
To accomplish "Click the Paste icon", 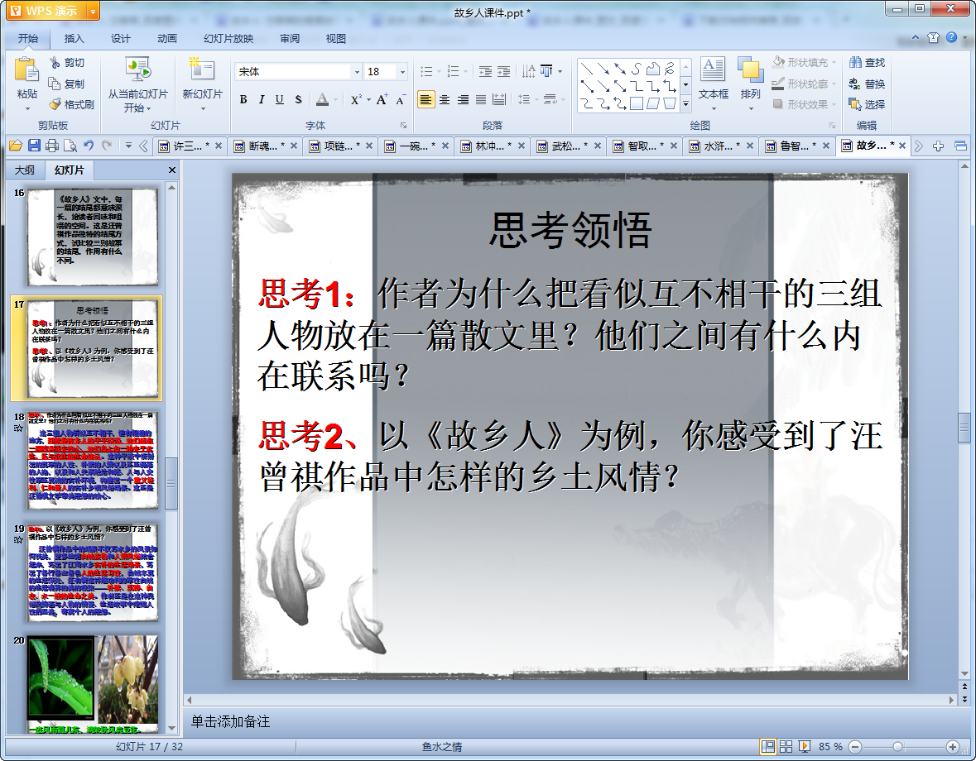I will pyautogui.click(x=26, y=69).
